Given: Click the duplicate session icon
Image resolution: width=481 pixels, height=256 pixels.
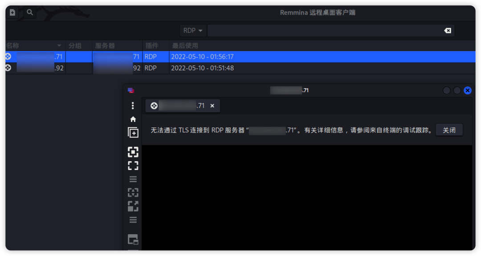Looking at the screenshot, I should (133, 133).
